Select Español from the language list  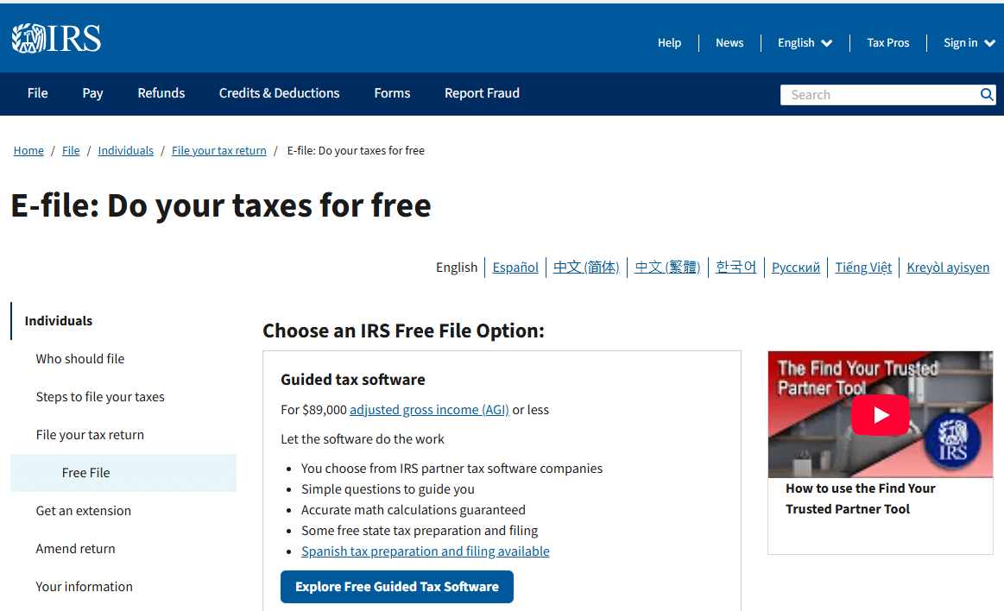click(x=515, y=267)
